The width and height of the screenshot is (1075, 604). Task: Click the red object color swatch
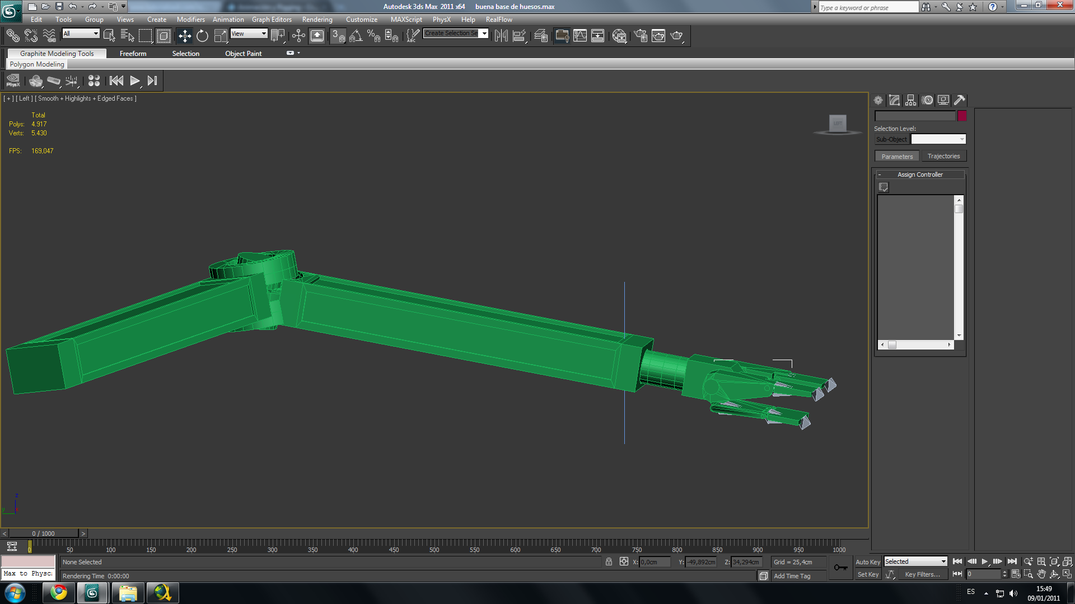point(962,116)
